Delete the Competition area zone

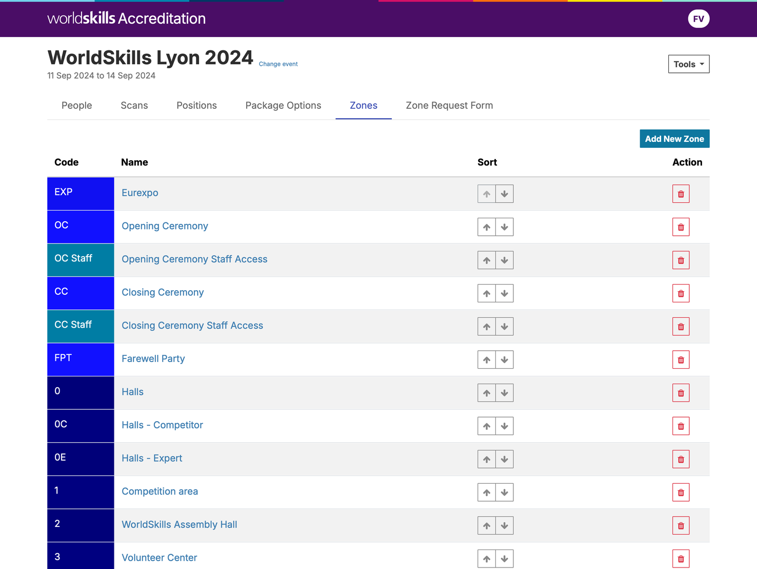(x=681, y=492)
